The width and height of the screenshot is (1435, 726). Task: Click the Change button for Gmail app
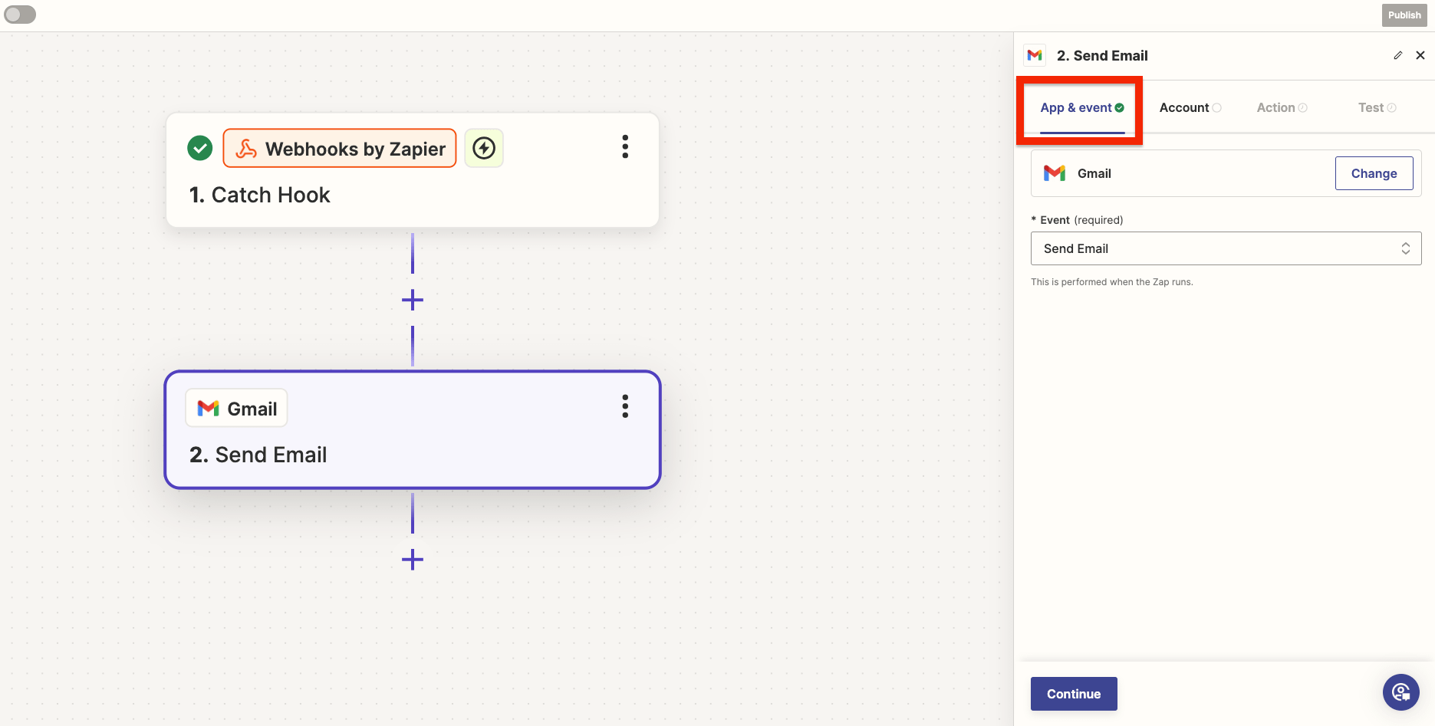click(1374, 173)
